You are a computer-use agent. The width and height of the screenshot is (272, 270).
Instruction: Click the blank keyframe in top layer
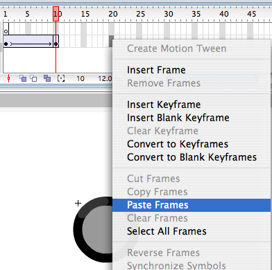(6, 29)
